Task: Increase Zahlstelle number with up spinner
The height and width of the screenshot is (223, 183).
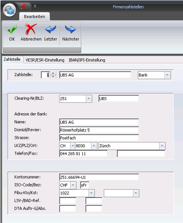Action: click(53, 73)
